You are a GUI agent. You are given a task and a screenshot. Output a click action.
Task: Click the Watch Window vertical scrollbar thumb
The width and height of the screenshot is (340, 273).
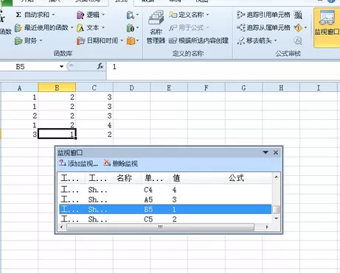point(276,210)
